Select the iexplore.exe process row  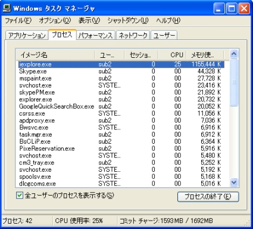tap(121, 64)
